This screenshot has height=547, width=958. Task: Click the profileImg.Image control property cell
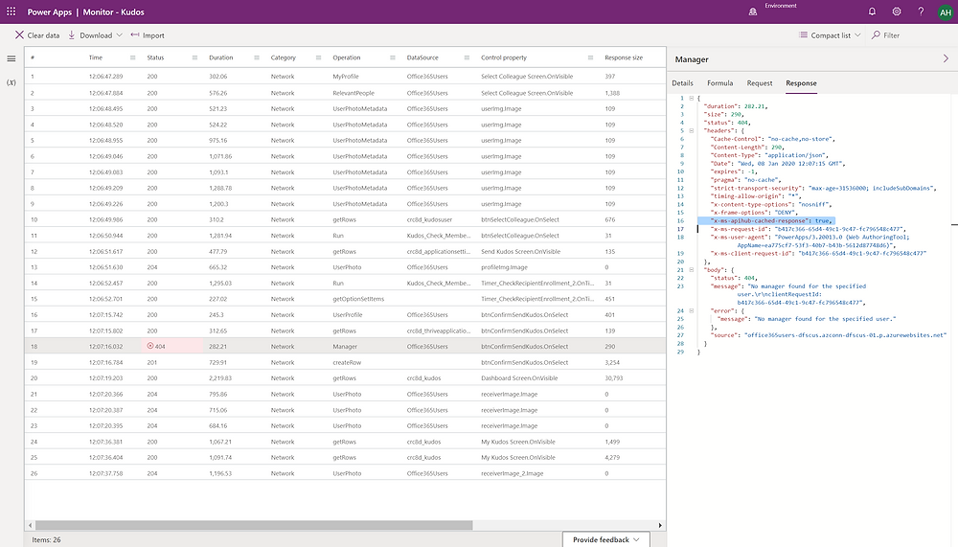tap(504, 267)
